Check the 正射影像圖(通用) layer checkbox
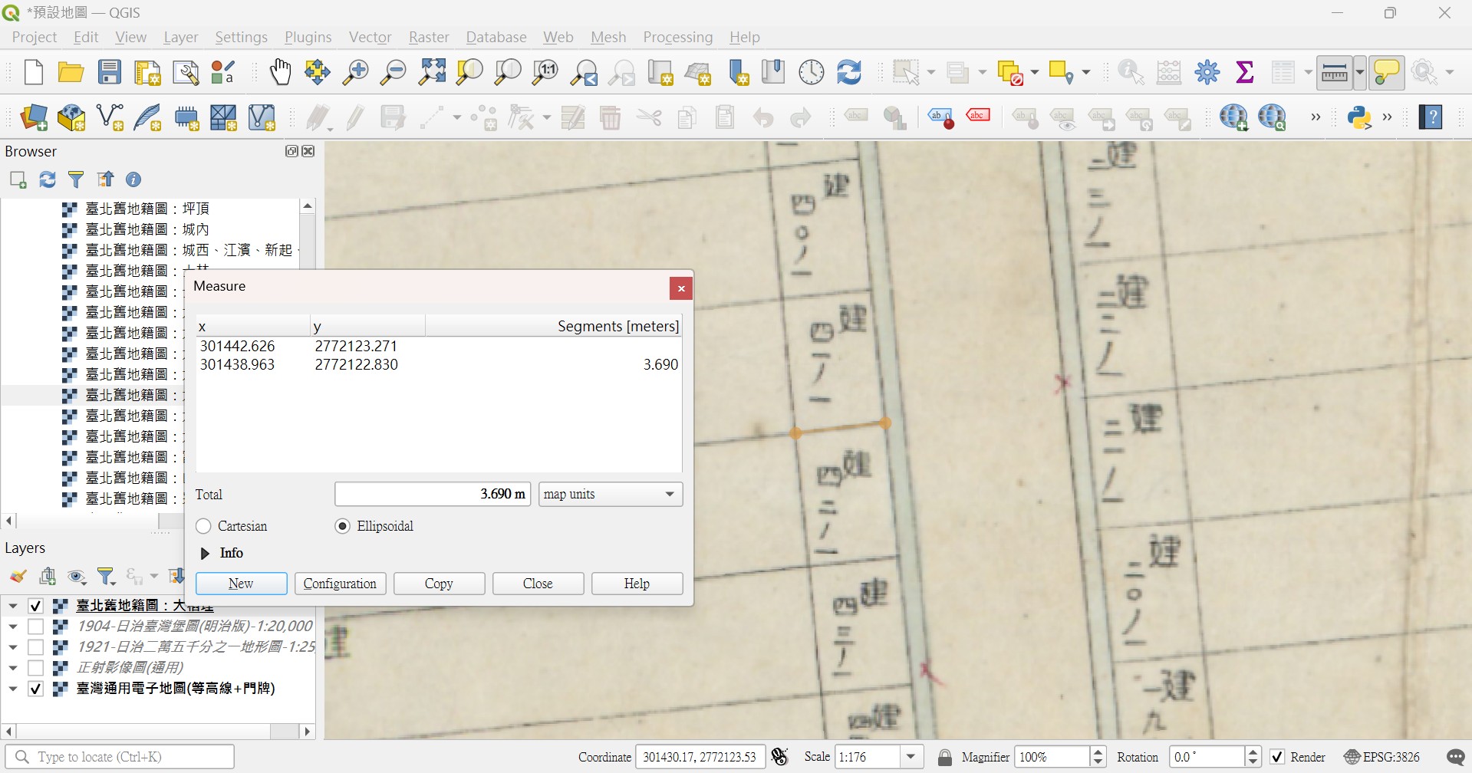Image resolution: width=1472 pixels, height=773 pixels. tap(35, 668)
